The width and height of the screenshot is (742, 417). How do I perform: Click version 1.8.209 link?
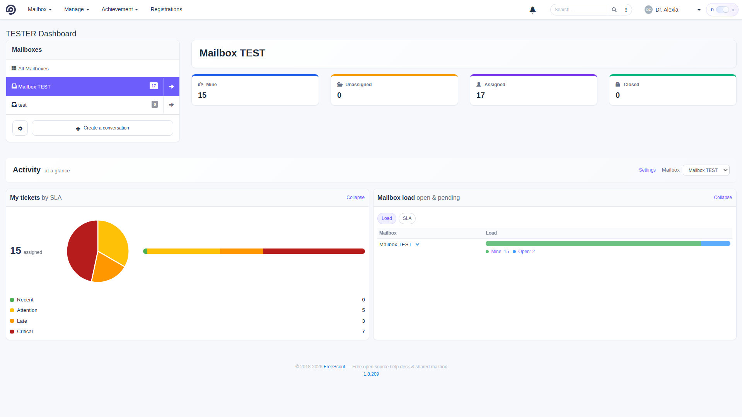371,374
